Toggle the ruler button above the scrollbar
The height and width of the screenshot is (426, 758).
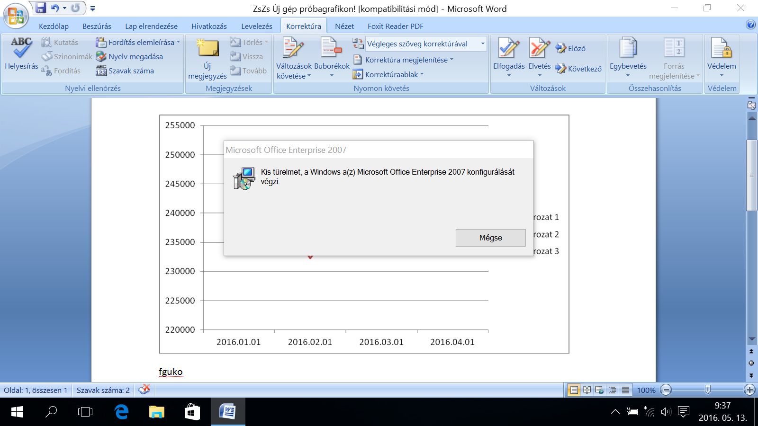pyautogui.click(x=751, y=105)
